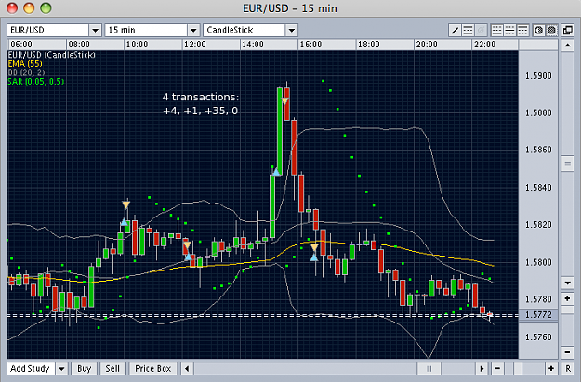
Task: Click the 12:00 time axis label
Action: click(195, 45)
